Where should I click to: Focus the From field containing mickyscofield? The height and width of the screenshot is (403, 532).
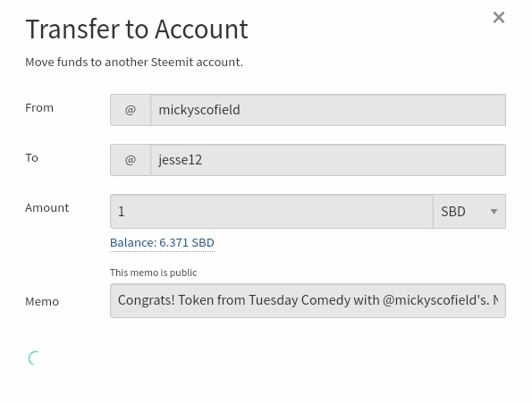coord(328,110)
